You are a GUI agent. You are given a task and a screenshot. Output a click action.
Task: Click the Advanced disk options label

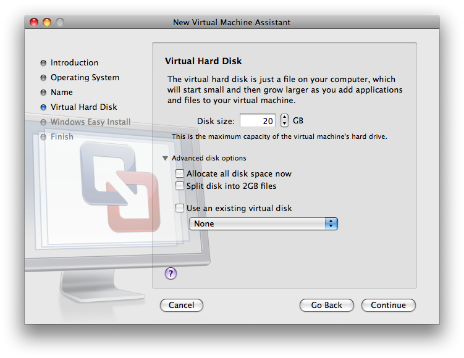click(209, 158)
